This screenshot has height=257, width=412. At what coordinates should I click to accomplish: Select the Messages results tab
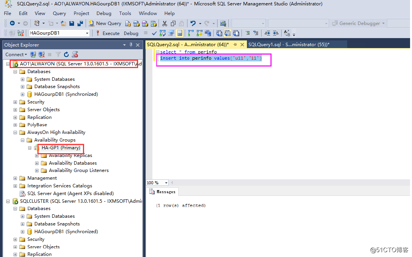(163, 192)
